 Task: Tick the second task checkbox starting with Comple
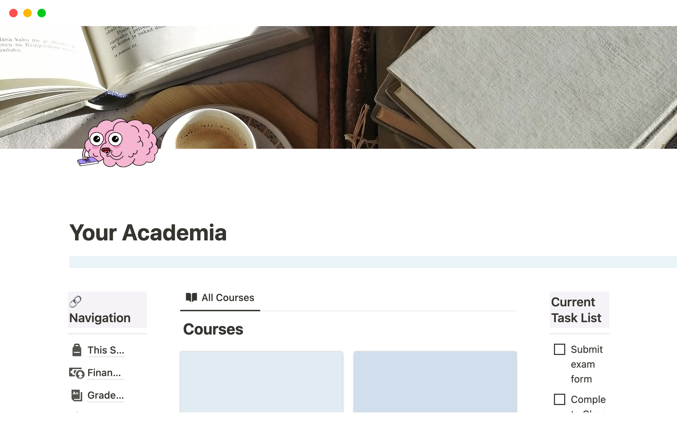click(x=559, y=399)
